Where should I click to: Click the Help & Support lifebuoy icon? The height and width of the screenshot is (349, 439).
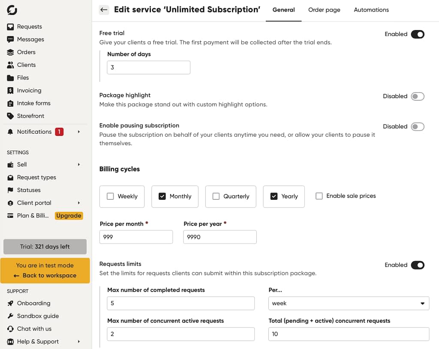coord(10,342)
